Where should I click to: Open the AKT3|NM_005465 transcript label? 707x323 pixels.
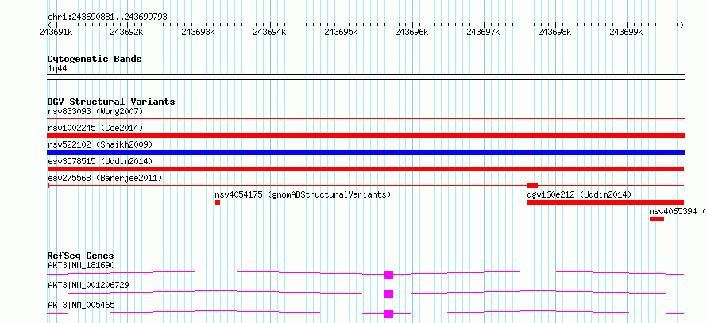point(81,305)
